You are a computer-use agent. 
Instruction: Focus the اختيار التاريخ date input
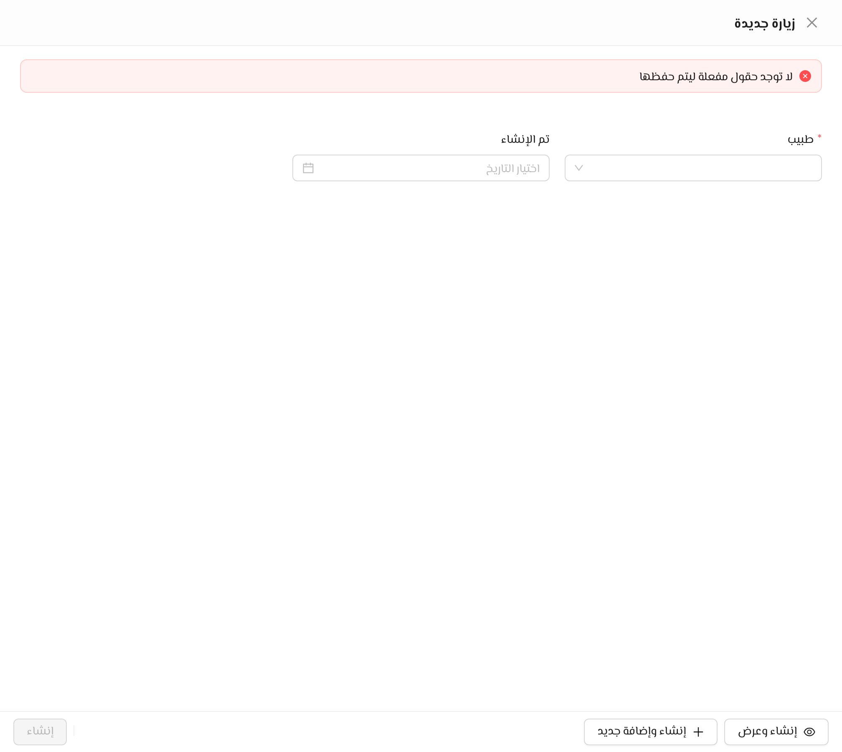pos(421,168)
